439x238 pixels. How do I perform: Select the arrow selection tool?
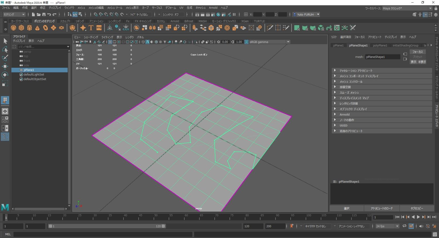pos(5,41)
